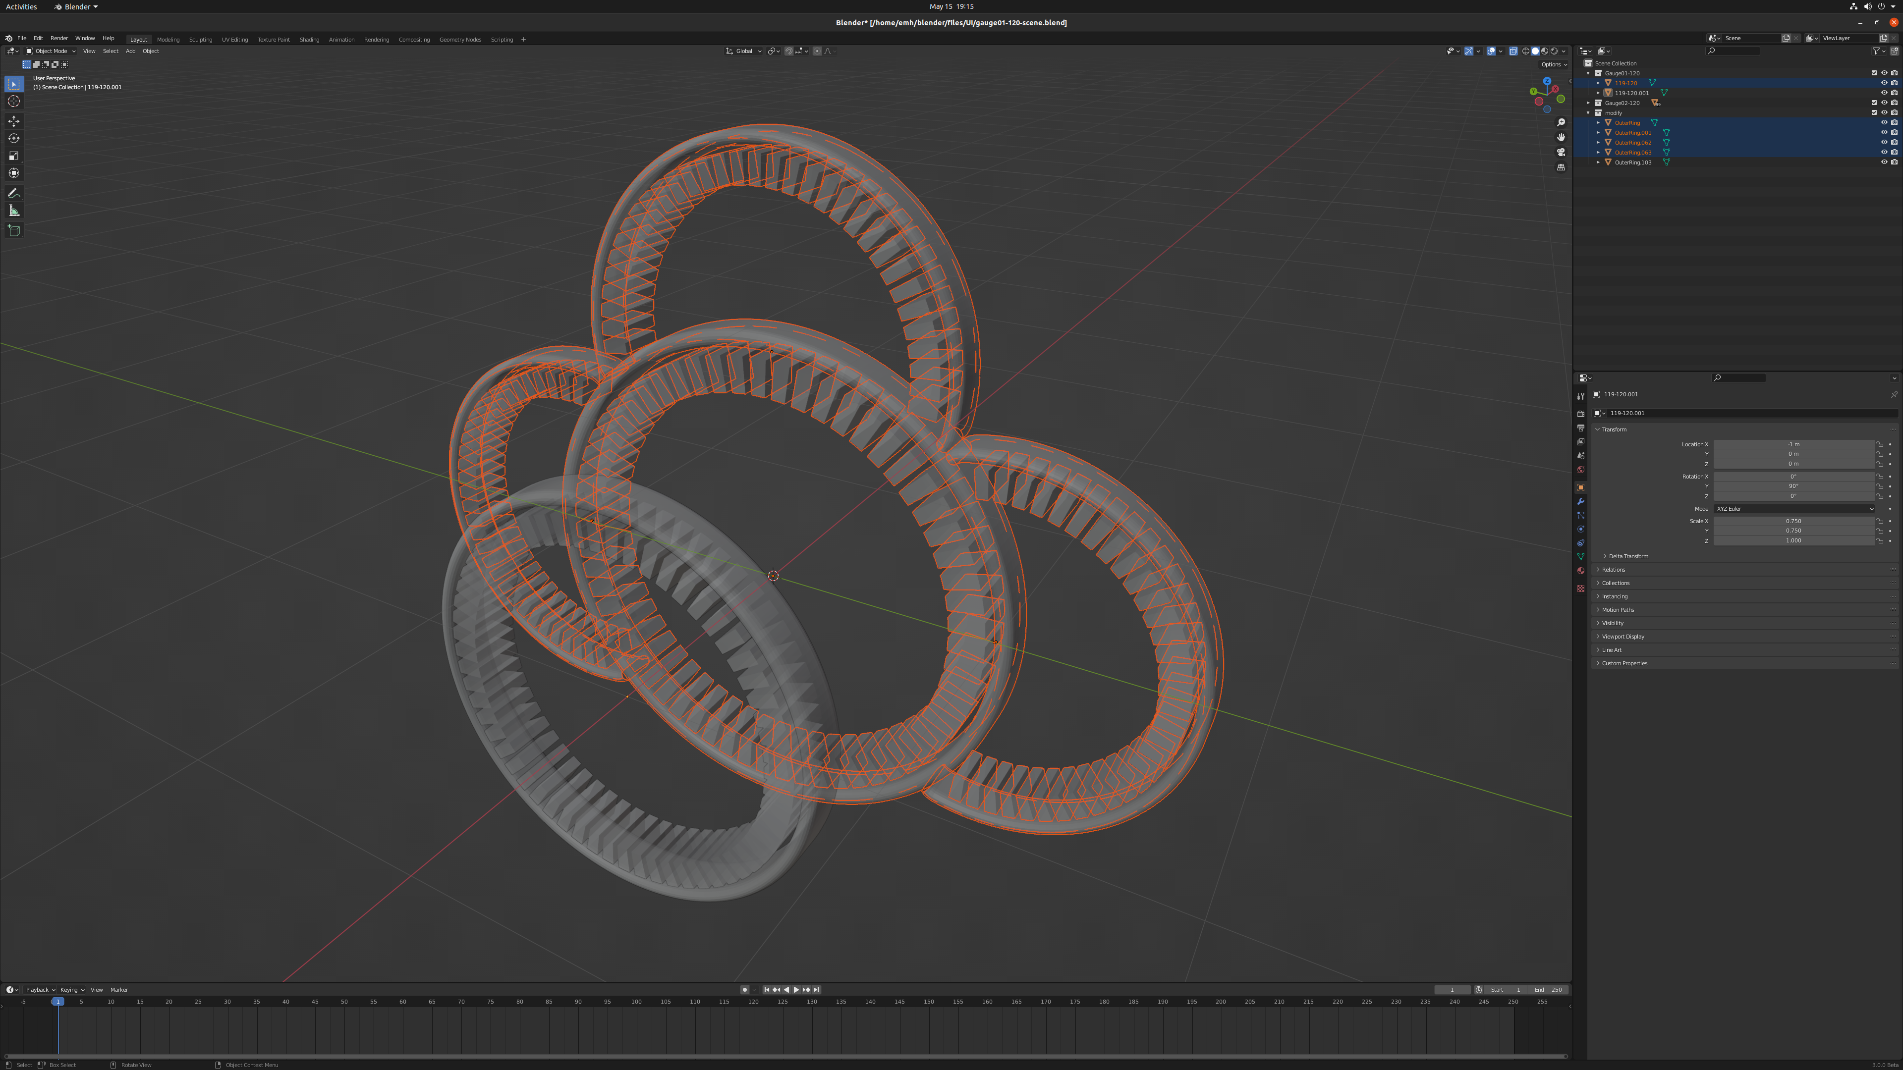Switch to wireframe viewport shading
The image size is (1903, 1070).
(x=1525, y=51)
